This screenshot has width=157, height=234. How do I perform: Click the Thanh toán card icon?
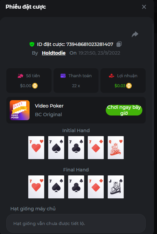tap(63, 76)
